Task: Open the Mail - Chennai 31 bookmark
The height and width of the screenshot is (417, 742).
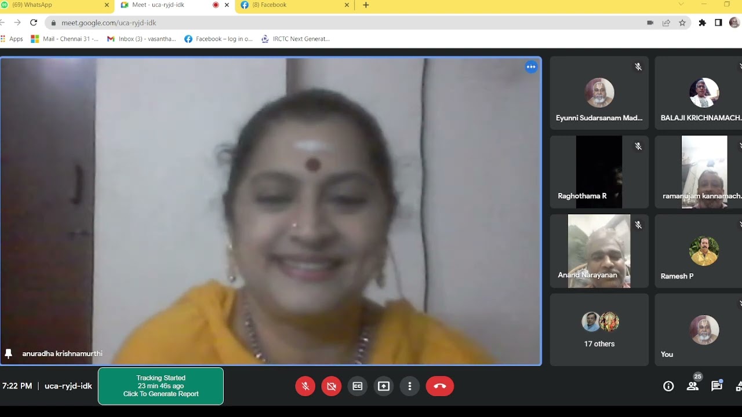Action: 65,39
